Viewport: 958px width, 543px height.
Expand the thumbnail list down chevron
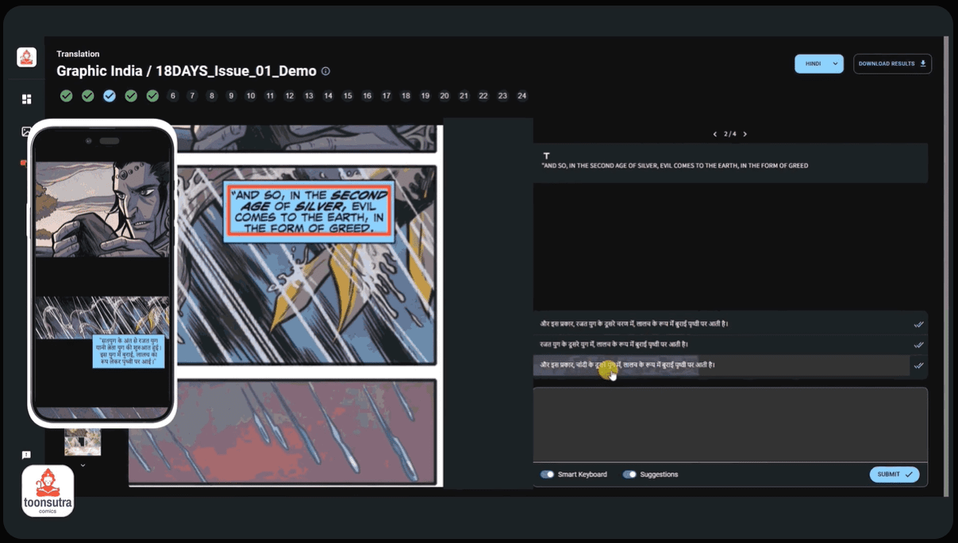pyautogui.click(x=83, y=465)
